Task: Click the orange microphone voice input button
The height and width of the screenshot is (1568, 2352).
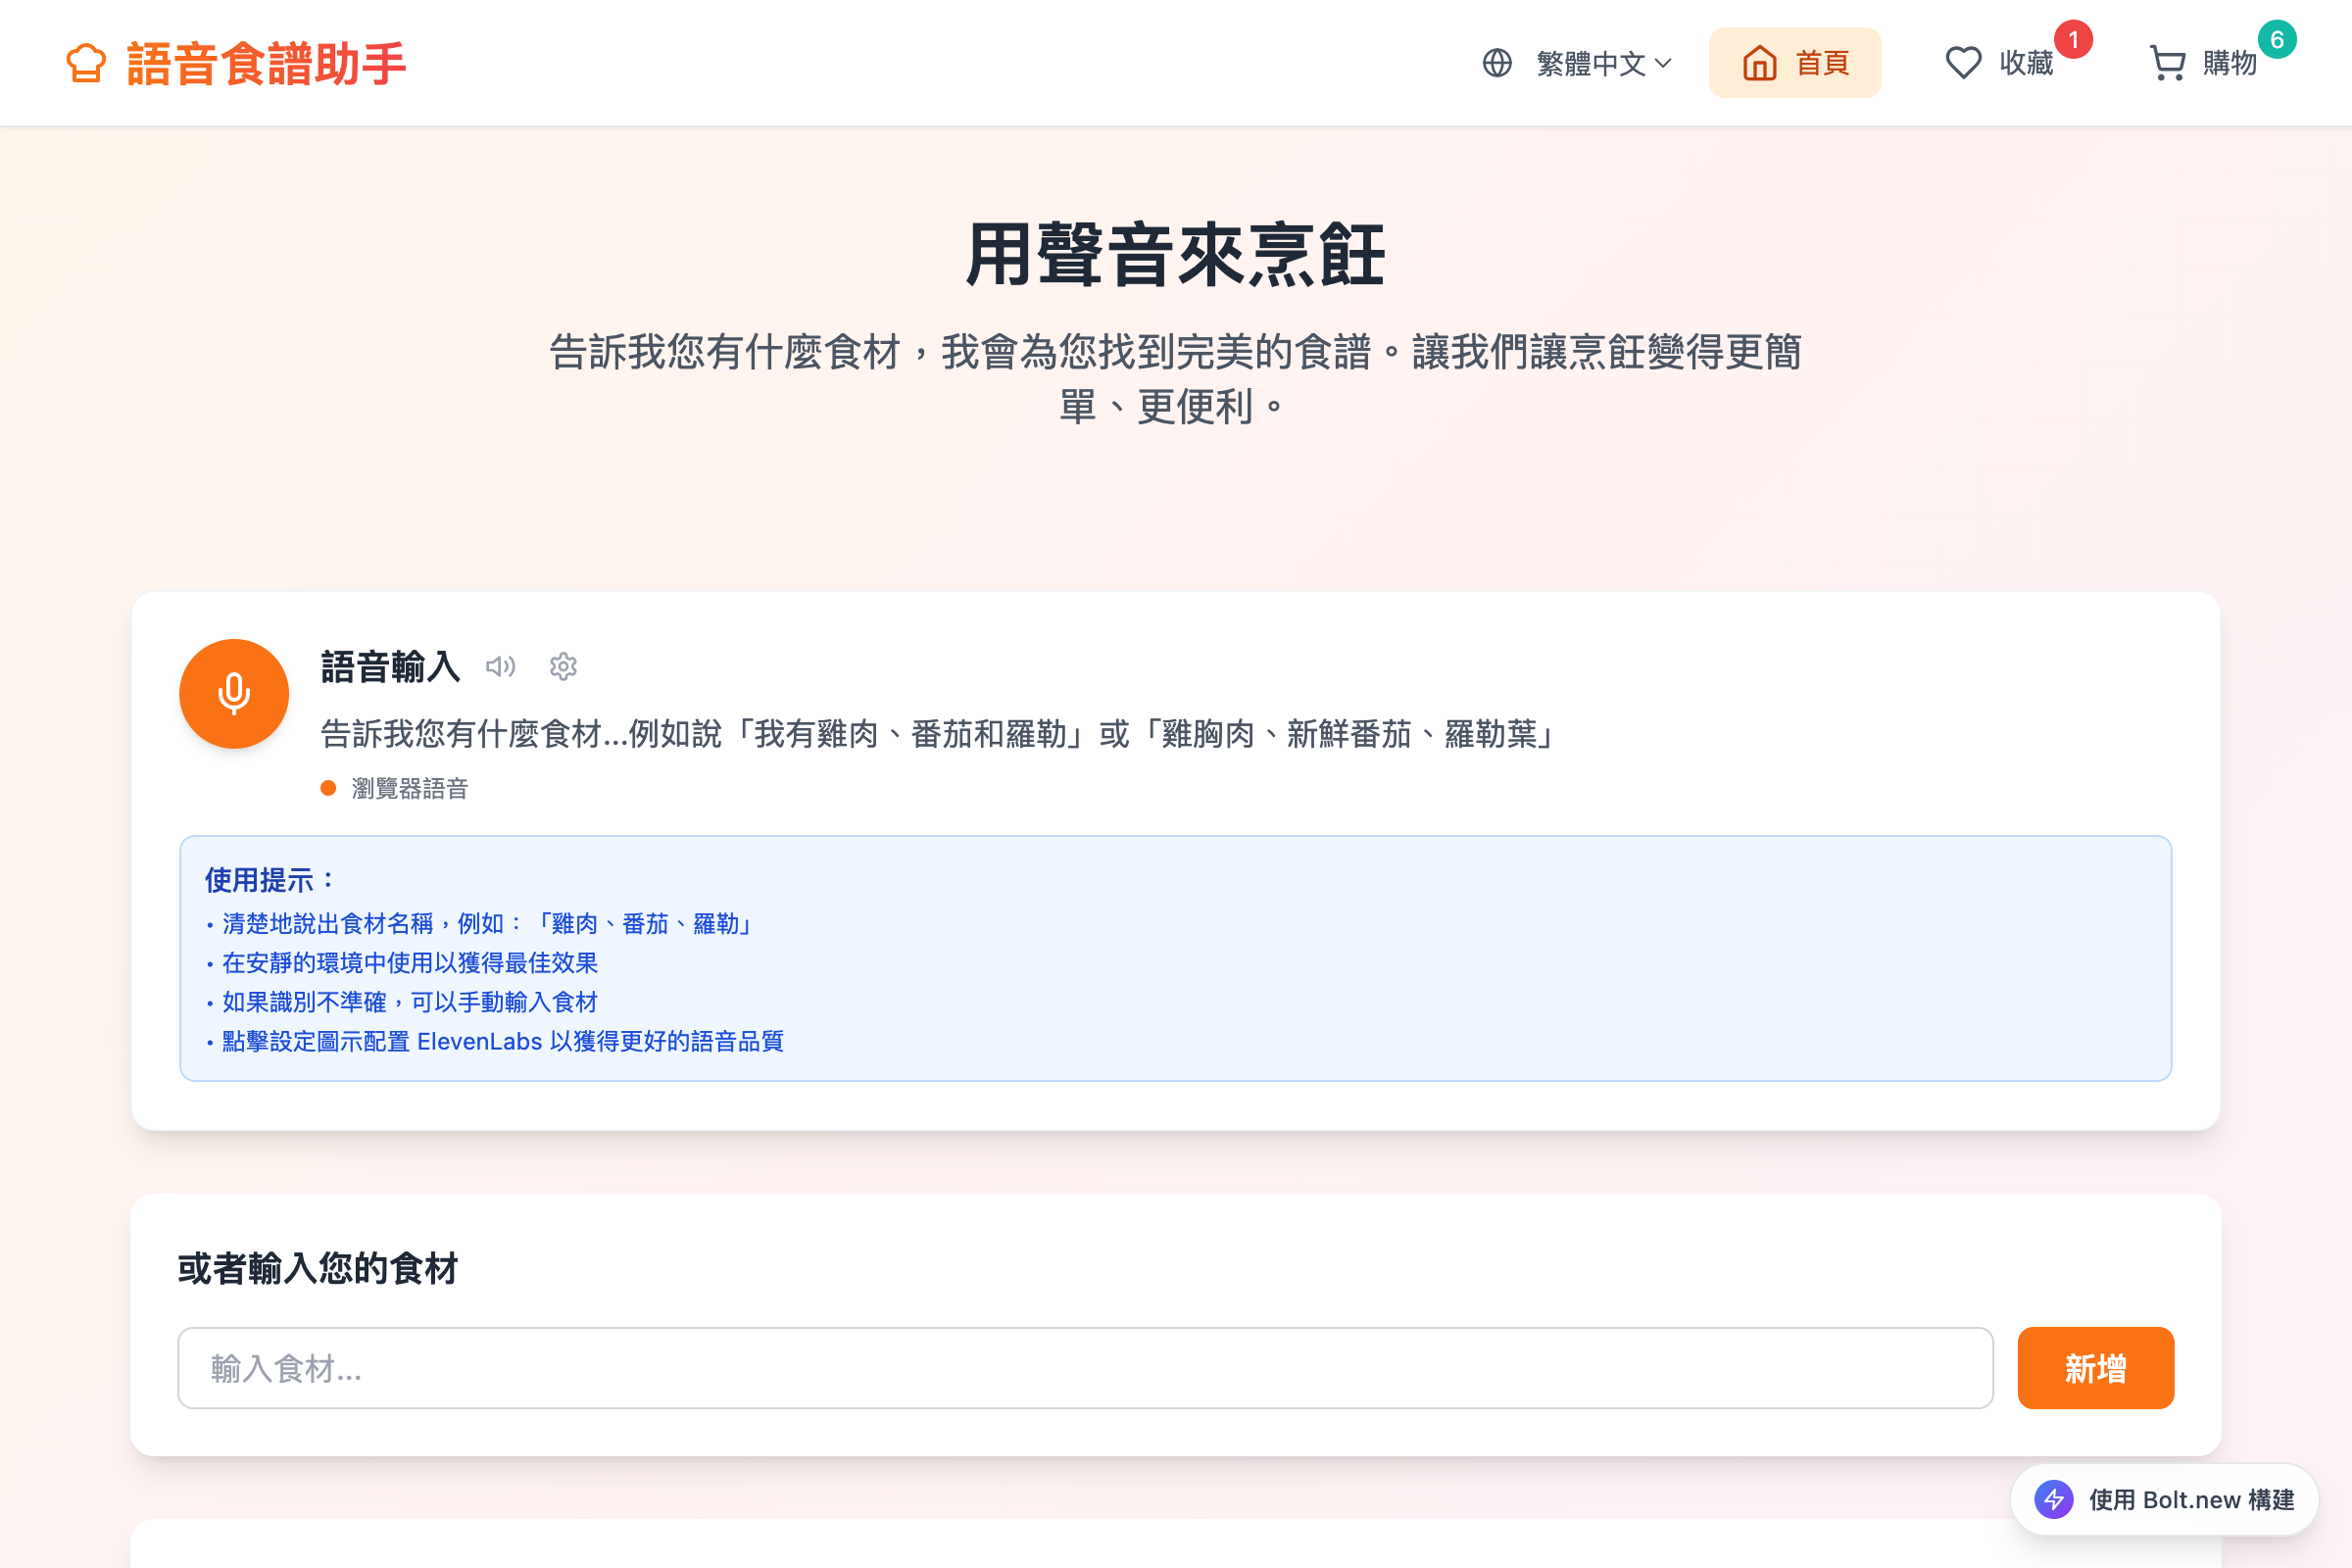Action: pyautogui.click(x=234, y=693)
